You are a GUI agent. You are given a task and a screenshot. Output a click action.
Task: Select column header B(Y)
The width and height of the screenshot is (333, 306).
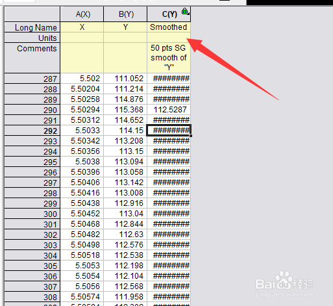pyautogui.click(x=125, y=14)
